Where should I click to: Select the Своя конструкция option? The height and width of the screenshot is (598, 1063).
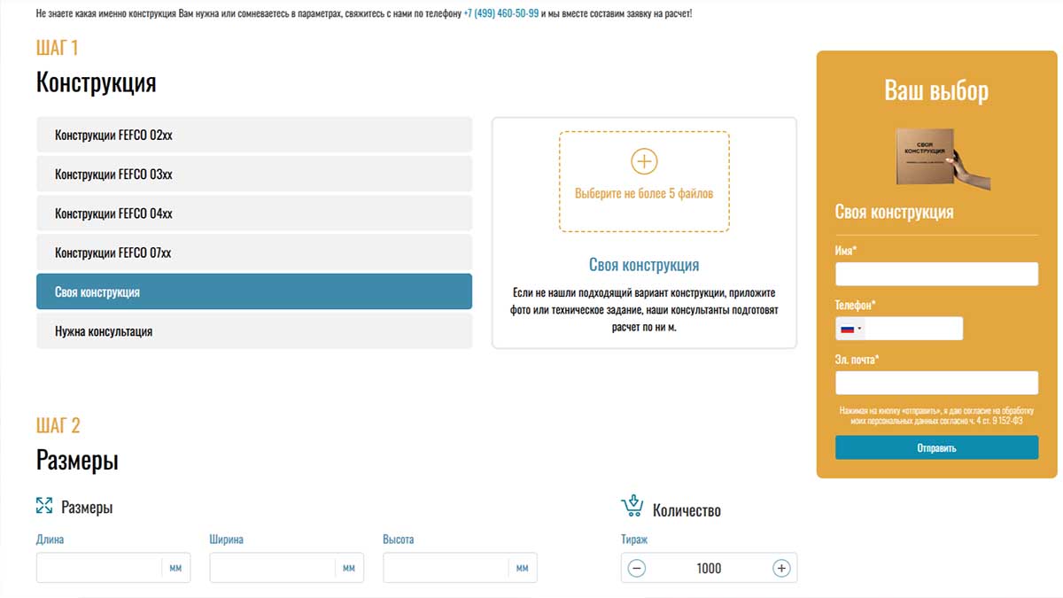point(253,292)
